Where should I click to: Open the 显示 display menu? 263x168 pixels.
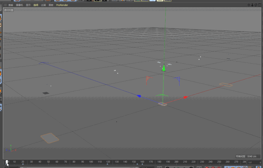28,5
